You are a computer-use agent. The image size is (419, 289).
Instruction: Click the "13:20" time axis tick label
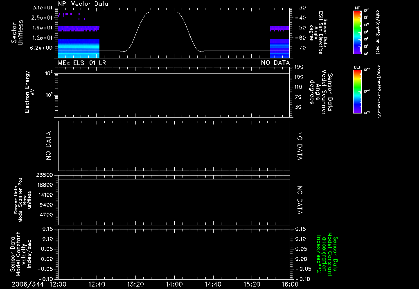click(x=135, y=284)
